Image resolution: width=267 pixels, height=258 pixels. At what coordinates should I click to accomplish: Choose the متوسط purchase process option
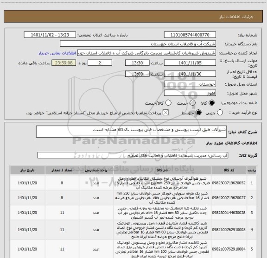(x=198, y=113)
